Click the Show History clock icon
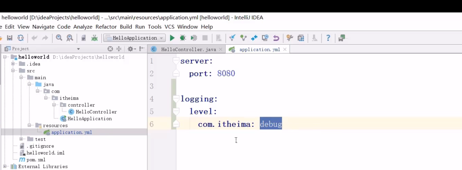This screenshot has height=170, width=462. point(265,38)
